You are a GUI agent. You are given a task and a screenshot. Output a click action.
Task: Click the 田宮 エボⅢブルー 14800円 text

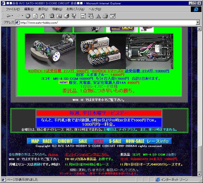pyautogui.click(x=100, y=75)
